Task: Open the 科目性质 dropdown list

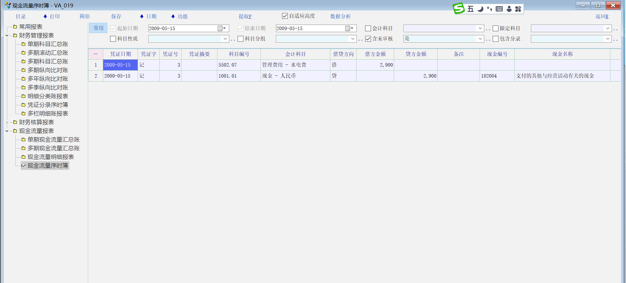Action: (x=225, y=39)
